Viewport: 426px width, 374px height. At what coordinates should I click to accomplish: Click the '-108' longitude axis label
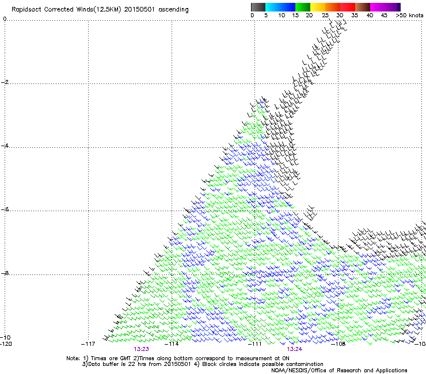point(338,344)
